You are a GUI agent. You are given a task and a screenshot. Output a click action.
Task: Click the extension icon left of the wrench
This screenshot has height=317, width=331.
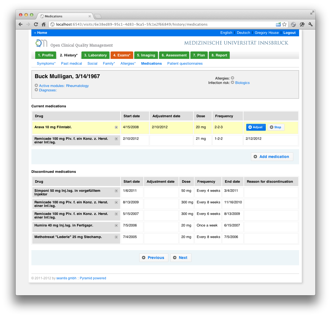pyautogui.click(x=302, y=24)
